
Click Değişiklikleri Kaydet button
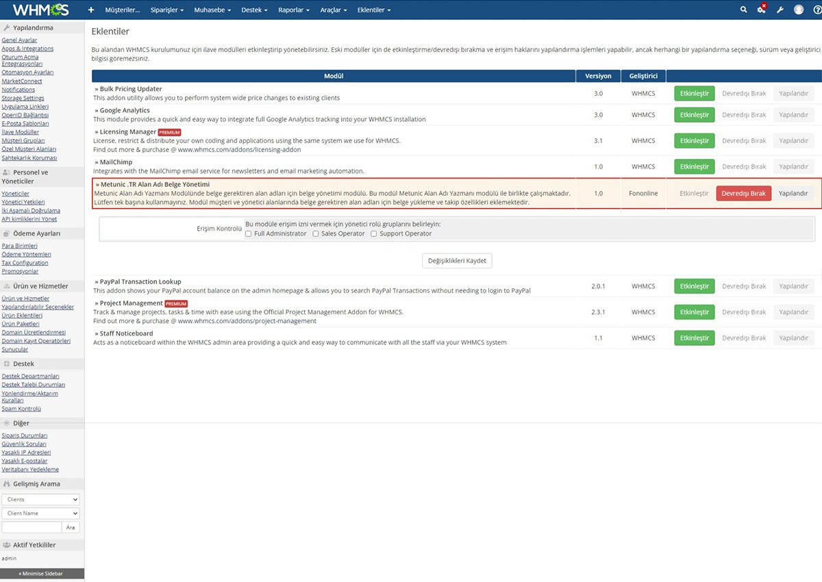pyautogui.click(x=457, y=261)
